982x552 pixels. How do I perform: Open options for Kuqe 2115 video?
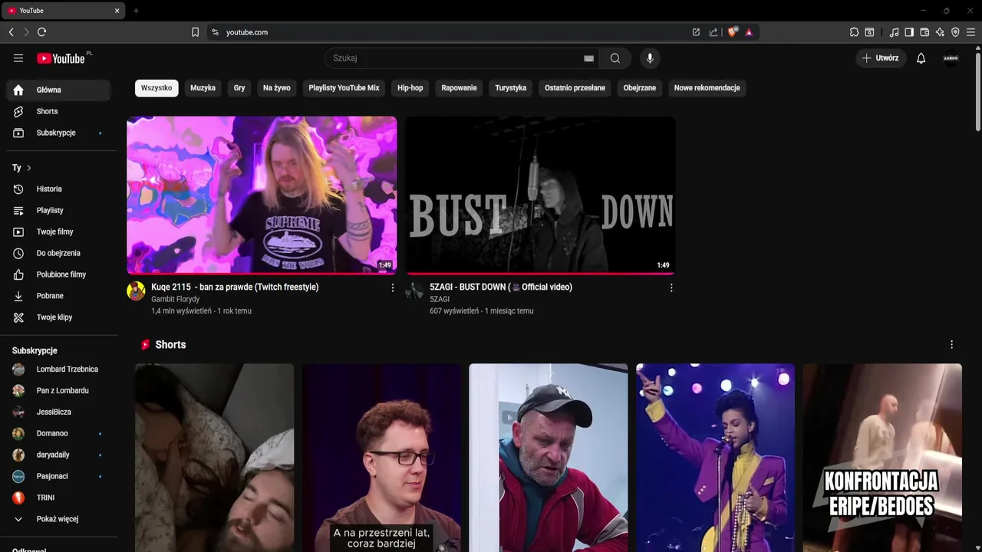pyautogui.click(x=393, y=288)
